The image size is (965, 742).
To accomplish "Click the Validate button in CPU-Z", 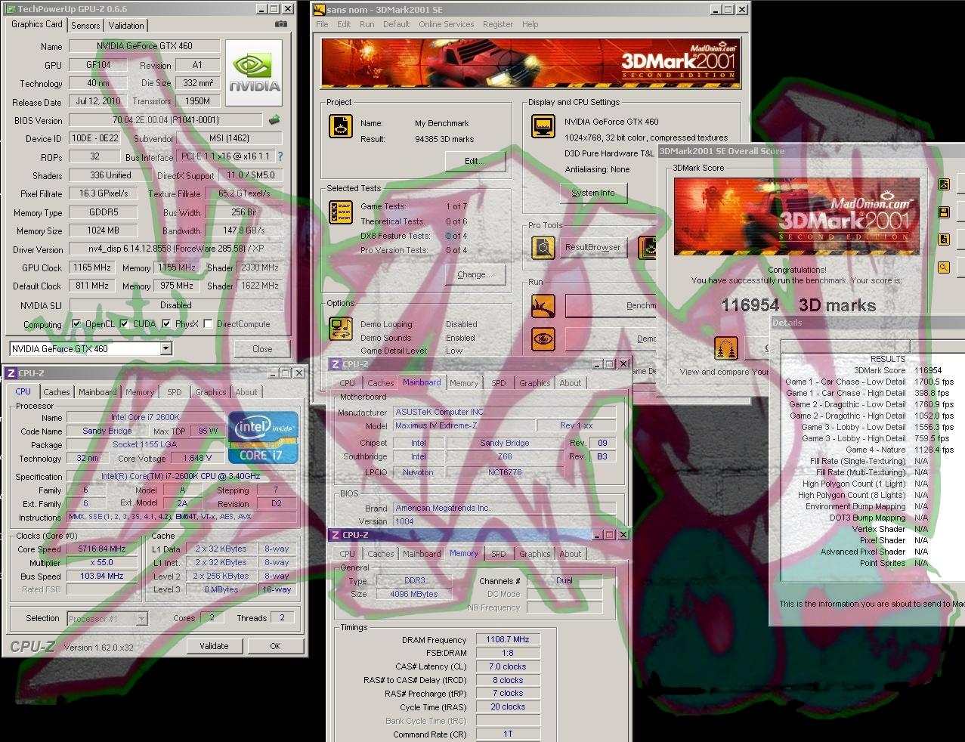I will (214, 646).
